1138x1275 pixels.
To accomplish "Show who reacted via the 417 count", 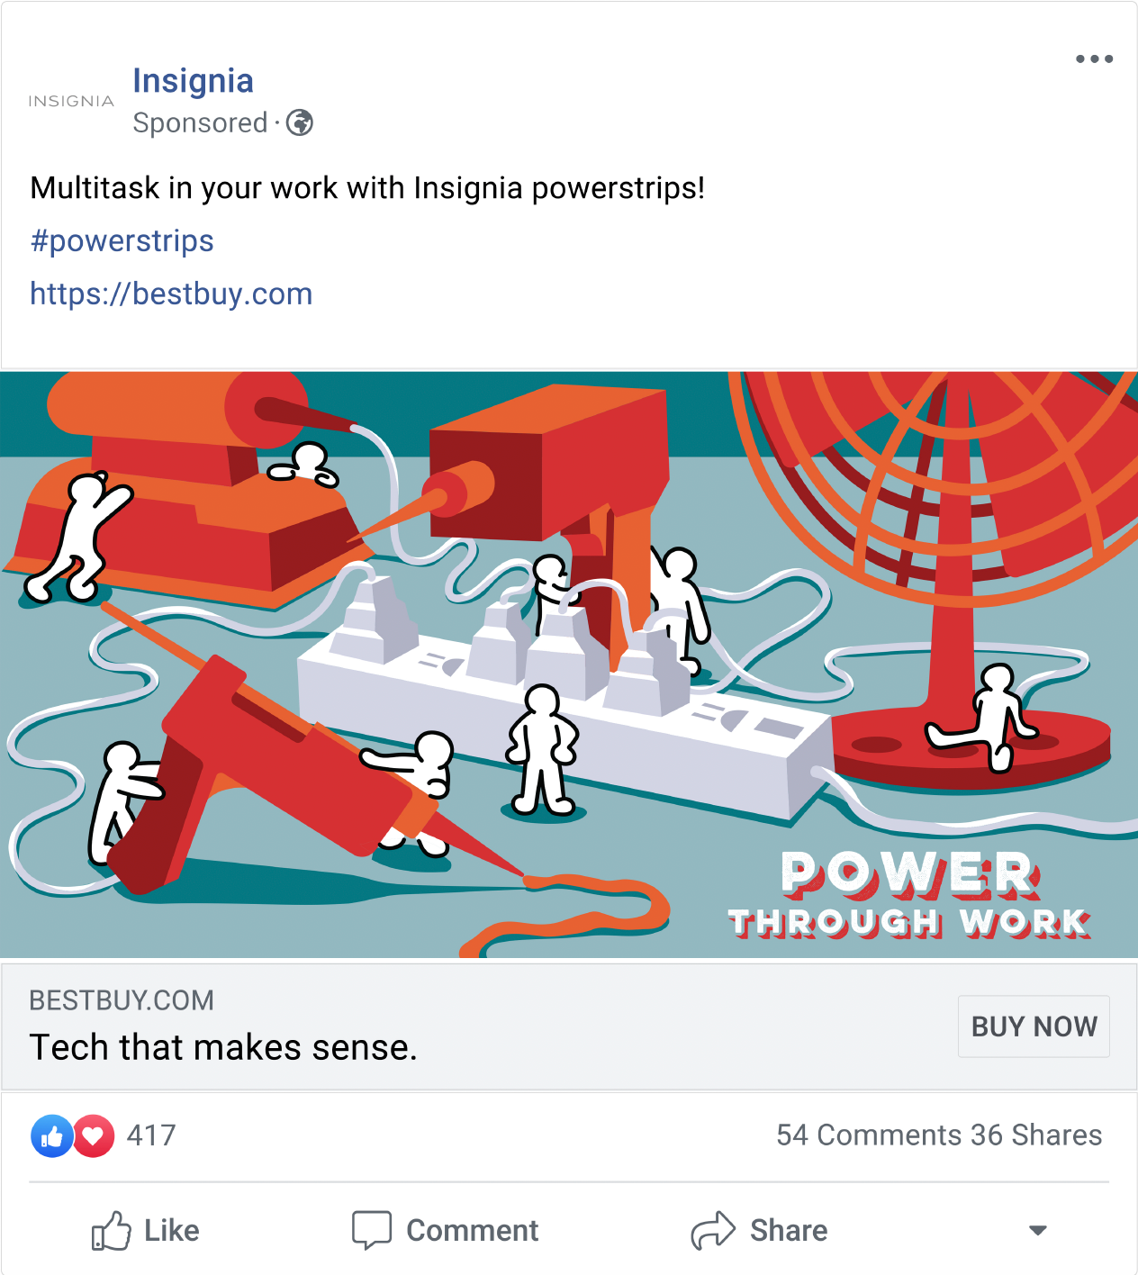I will 151,1135.
